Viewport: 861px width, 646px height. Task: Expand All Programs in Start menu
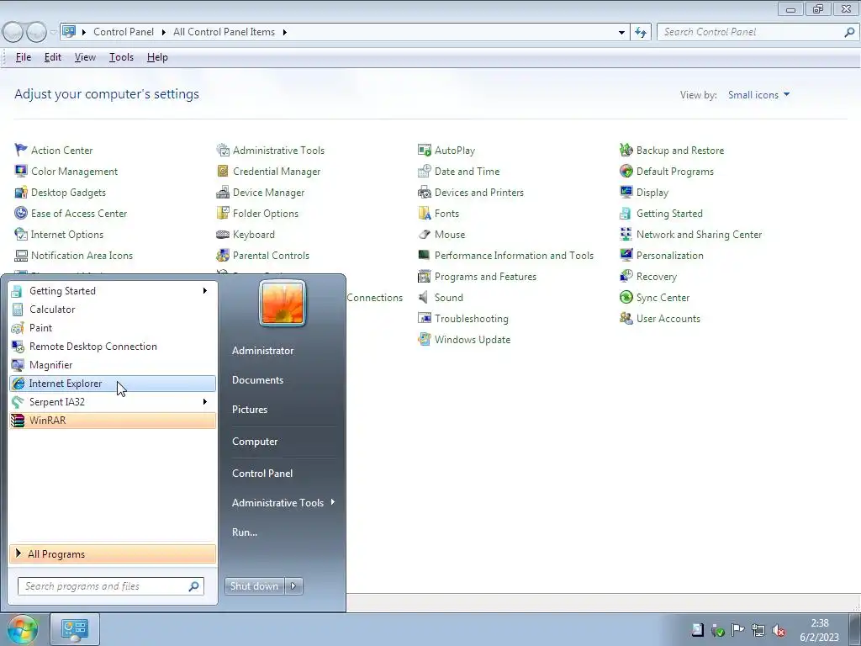[113, 553]
